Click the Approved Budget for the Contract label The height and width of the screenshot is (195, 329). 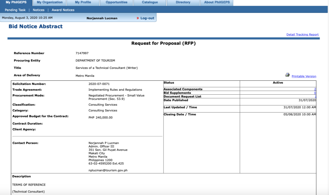(x=41, y=116)
